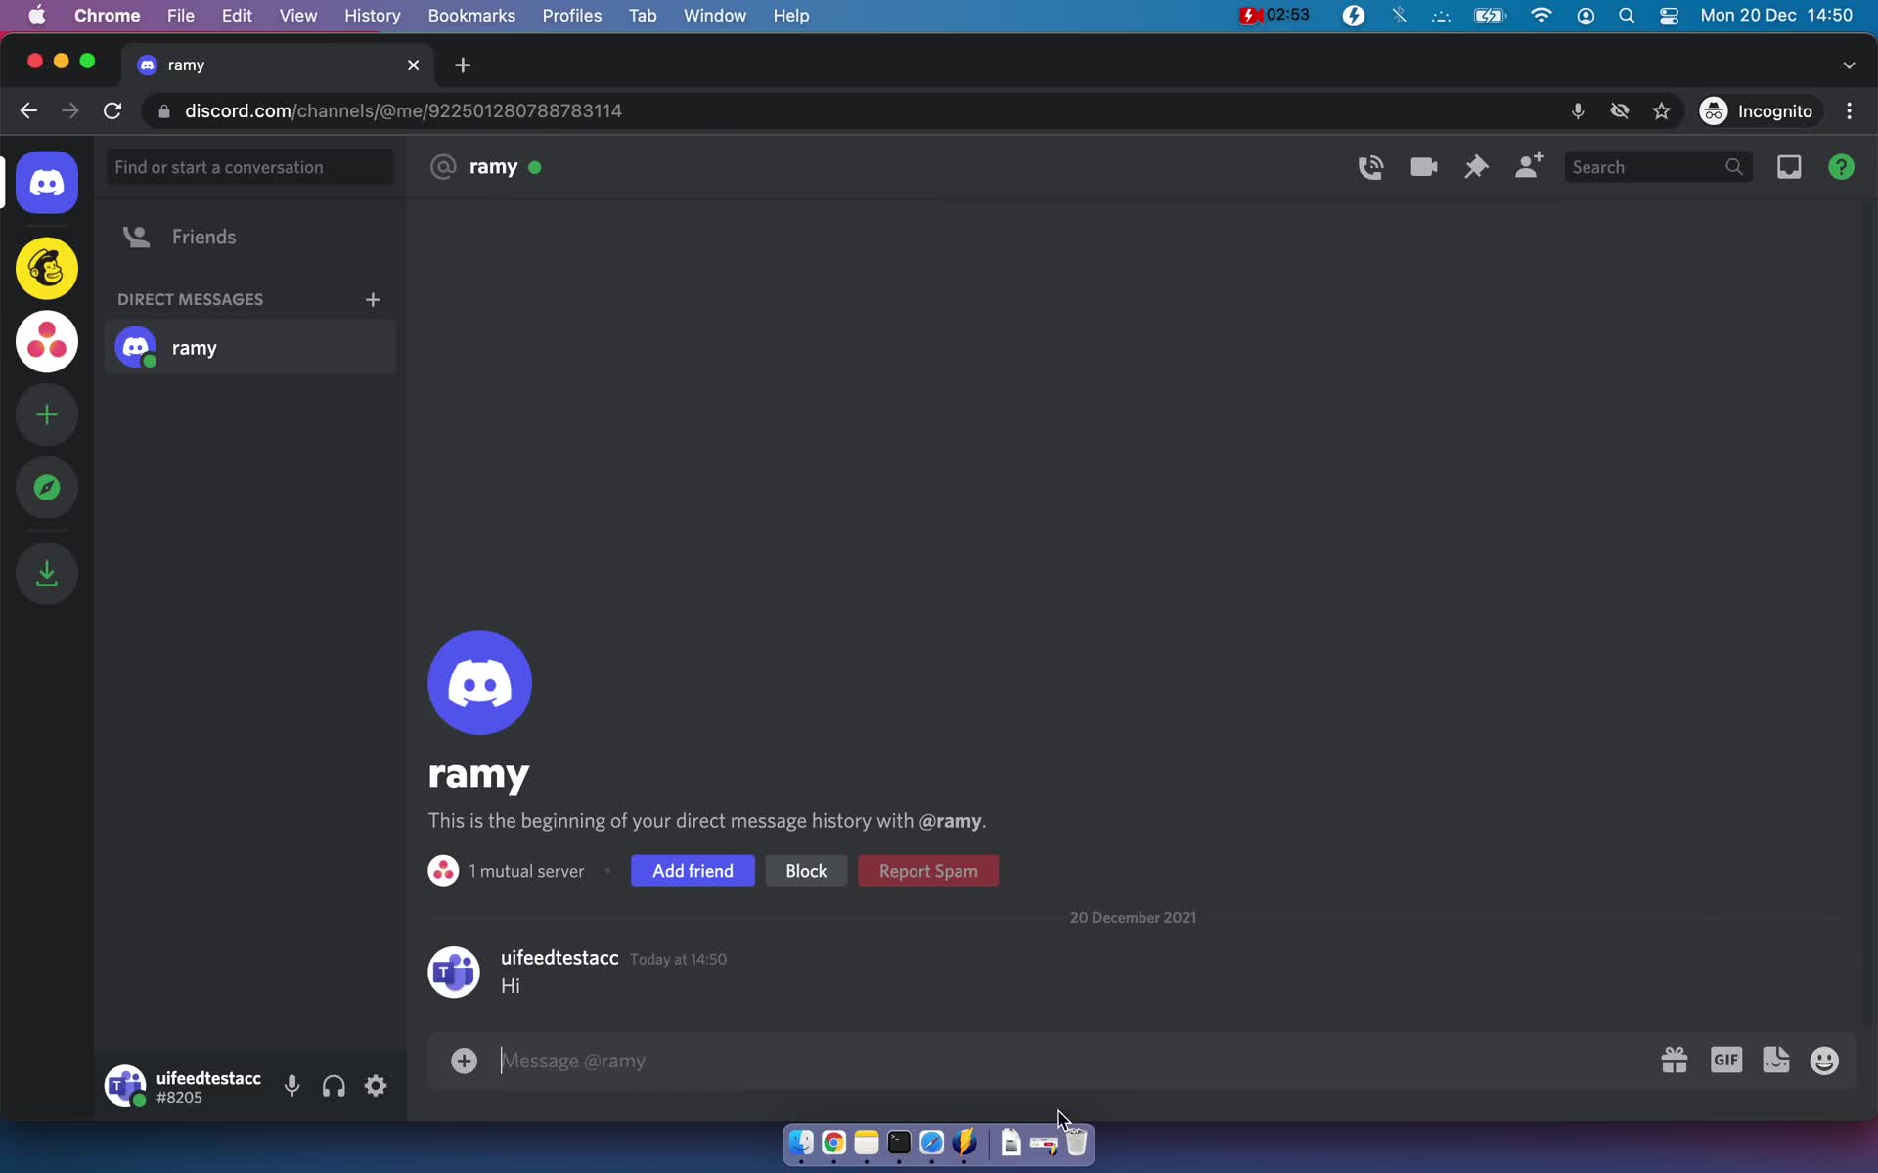Open Chrome Edit menu

point(237,16)
